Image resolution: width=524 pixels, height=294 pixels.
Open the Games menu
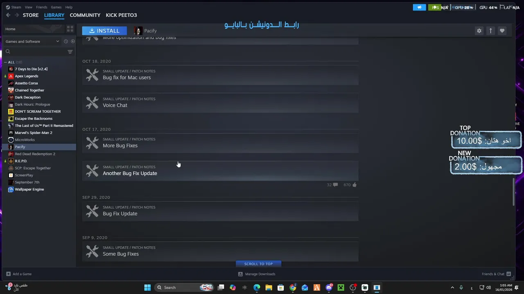[x=56, y=7]
